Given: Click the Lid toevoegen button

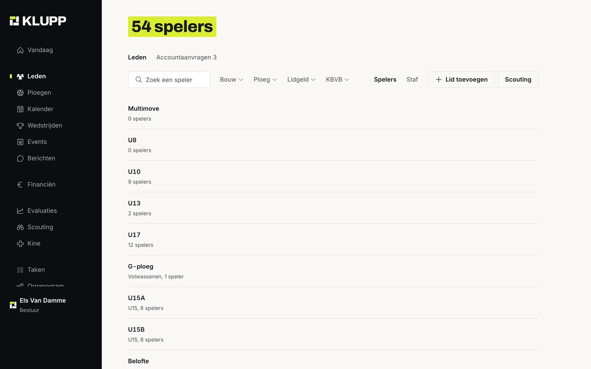Looking at the screenshot, I should [461, 80].
